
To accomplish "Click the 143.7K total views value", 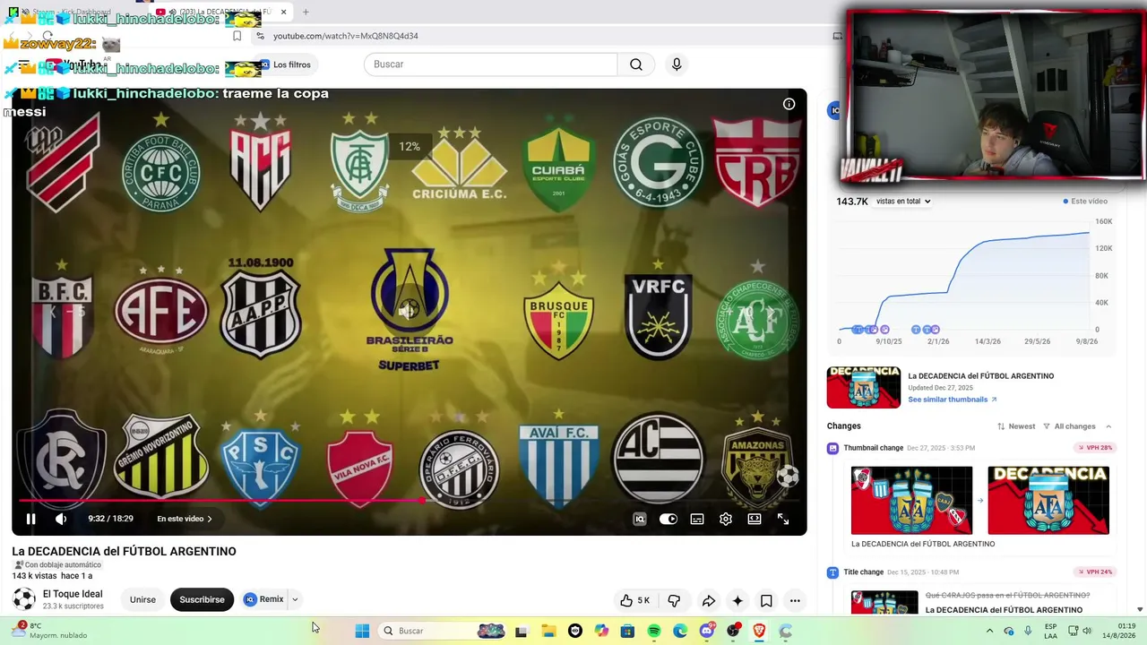I will [x=852, y=202].
